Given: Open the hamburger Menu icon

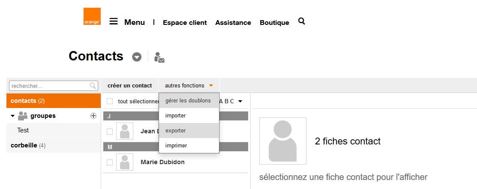Looking at the screenshot, I should pyautogui.click(x=114, y=21).
